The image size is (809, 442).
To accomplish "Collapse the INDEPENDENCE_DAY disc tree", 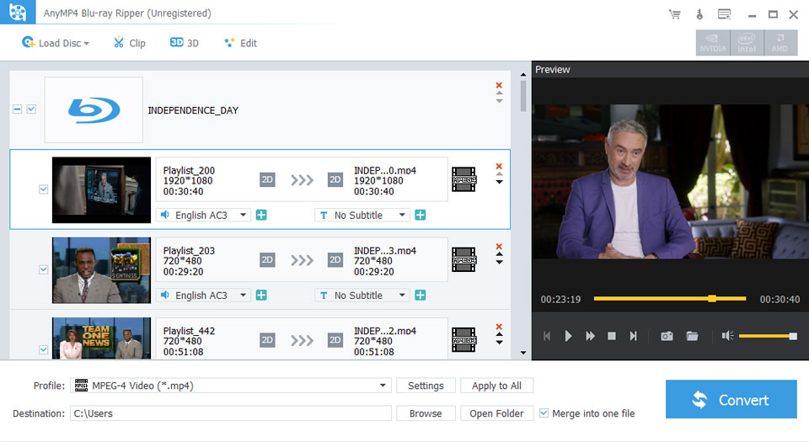I will tap(17, 109).
